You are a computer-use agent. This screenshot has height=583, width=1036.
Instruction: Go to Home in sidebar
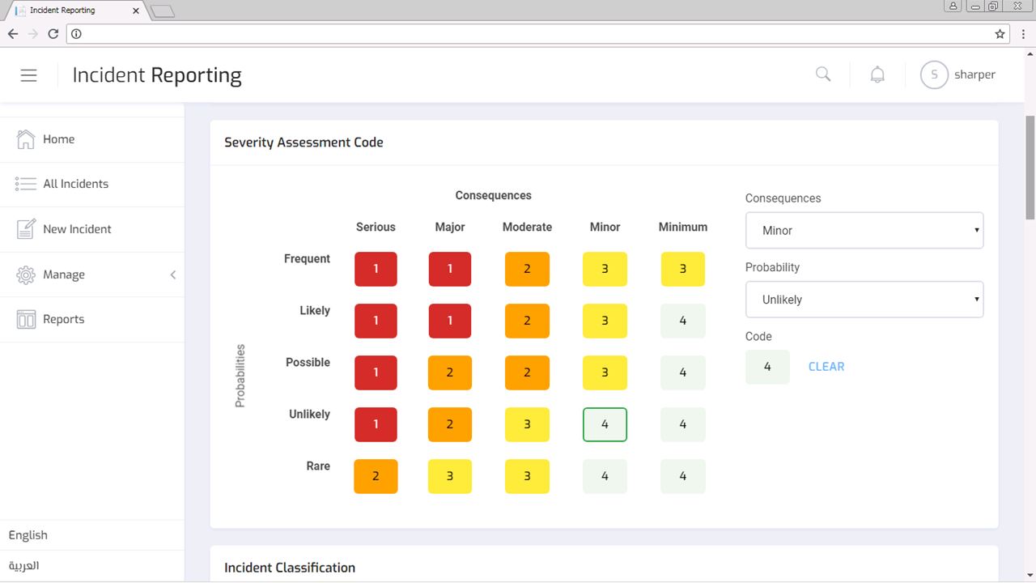[58, 139]
